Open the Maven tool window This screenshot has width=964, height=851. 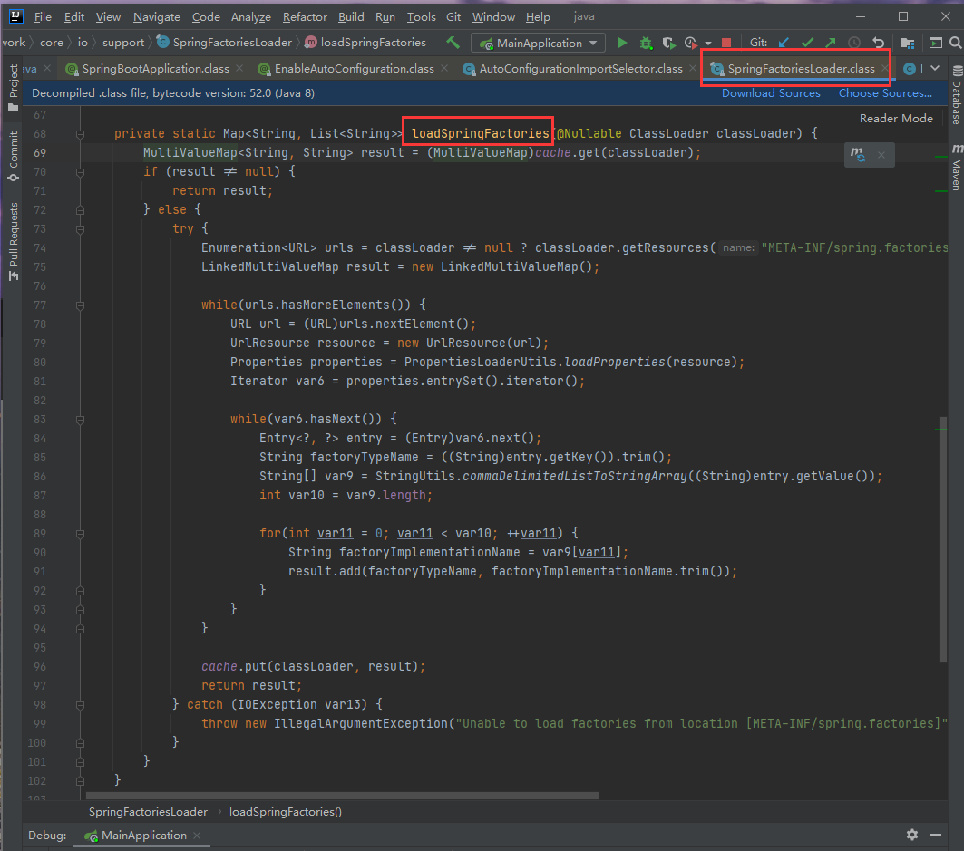pos(957,167)
